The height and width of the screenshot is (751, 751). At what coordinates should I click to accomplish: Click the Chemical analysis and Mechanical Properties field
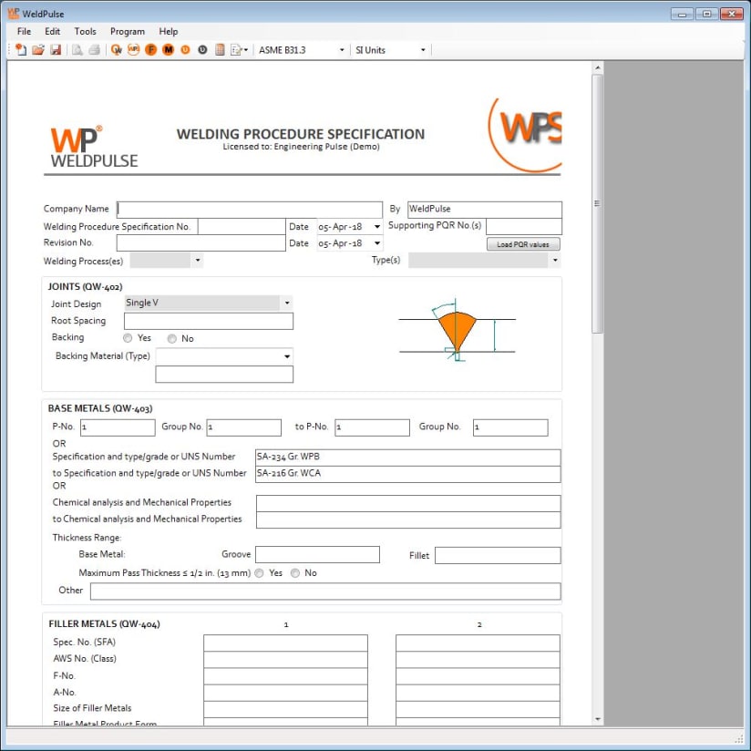408,503
